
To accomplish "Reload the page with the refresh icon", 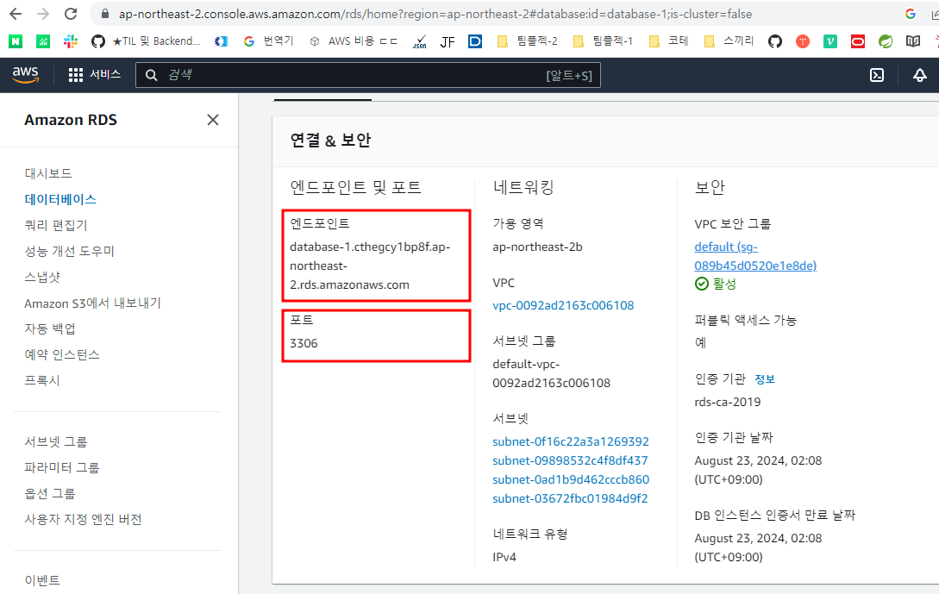I will pos(71,14).
